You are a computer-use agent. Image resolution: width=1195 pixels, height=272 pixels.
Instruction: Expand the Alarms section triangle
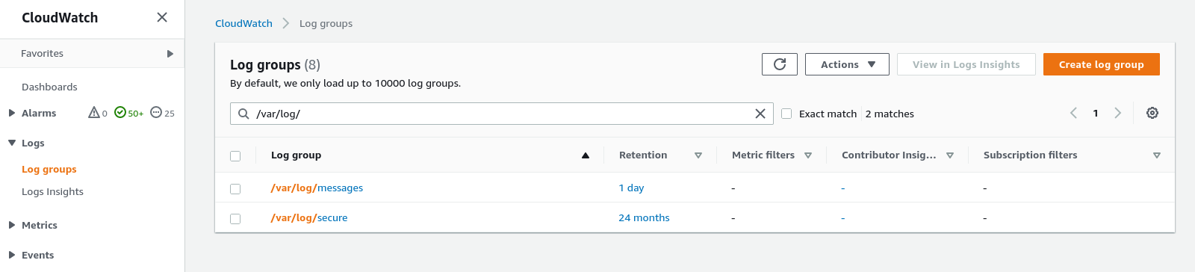pos(12,113)
